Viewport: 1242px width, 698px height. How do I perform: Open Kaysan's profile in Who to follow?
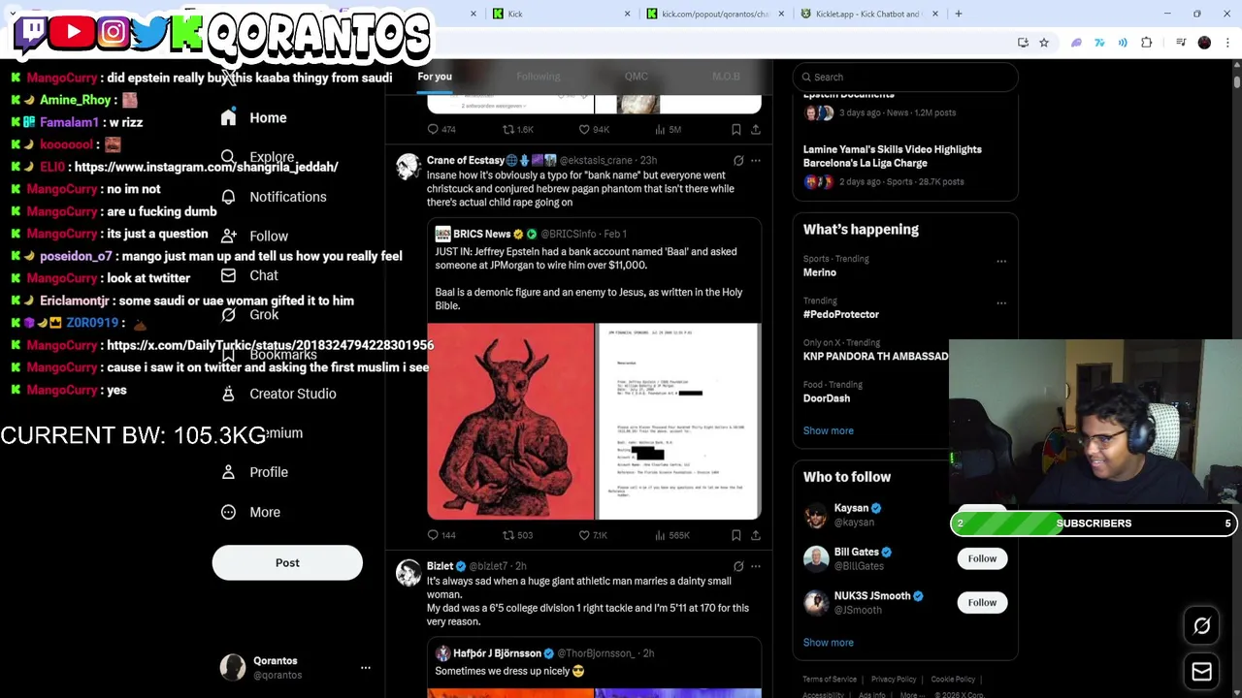pyautogui.click(x=851, y=508)
